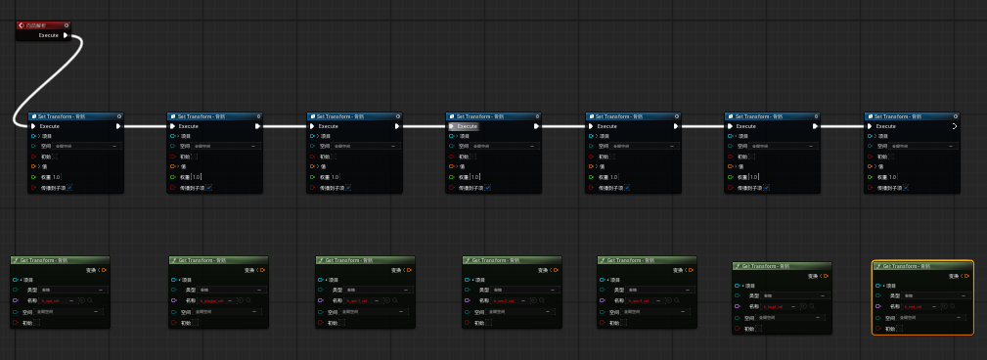Select the Get Transform node header for b_arm1_ctrl

click(365, 260)
